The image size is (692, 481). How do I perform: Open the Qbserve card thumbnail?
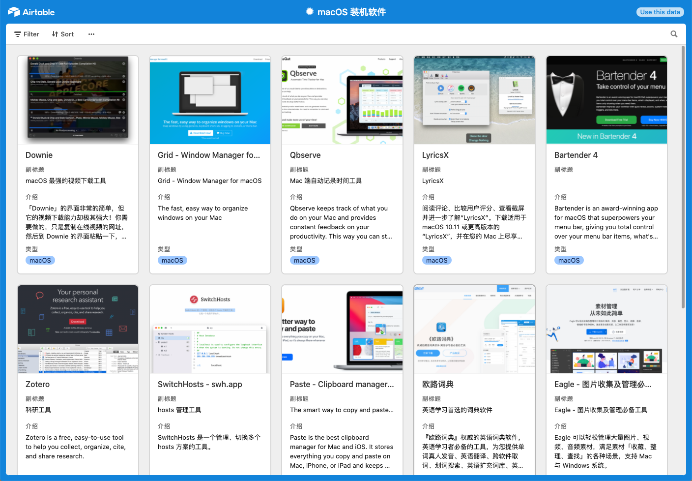tap(342, 100)
